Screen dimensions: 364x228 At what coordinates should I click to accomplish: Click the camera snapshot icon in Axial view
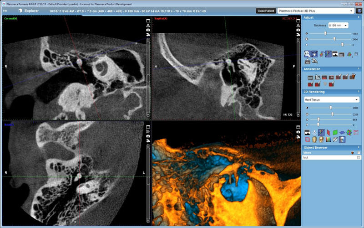coord(148,136)
